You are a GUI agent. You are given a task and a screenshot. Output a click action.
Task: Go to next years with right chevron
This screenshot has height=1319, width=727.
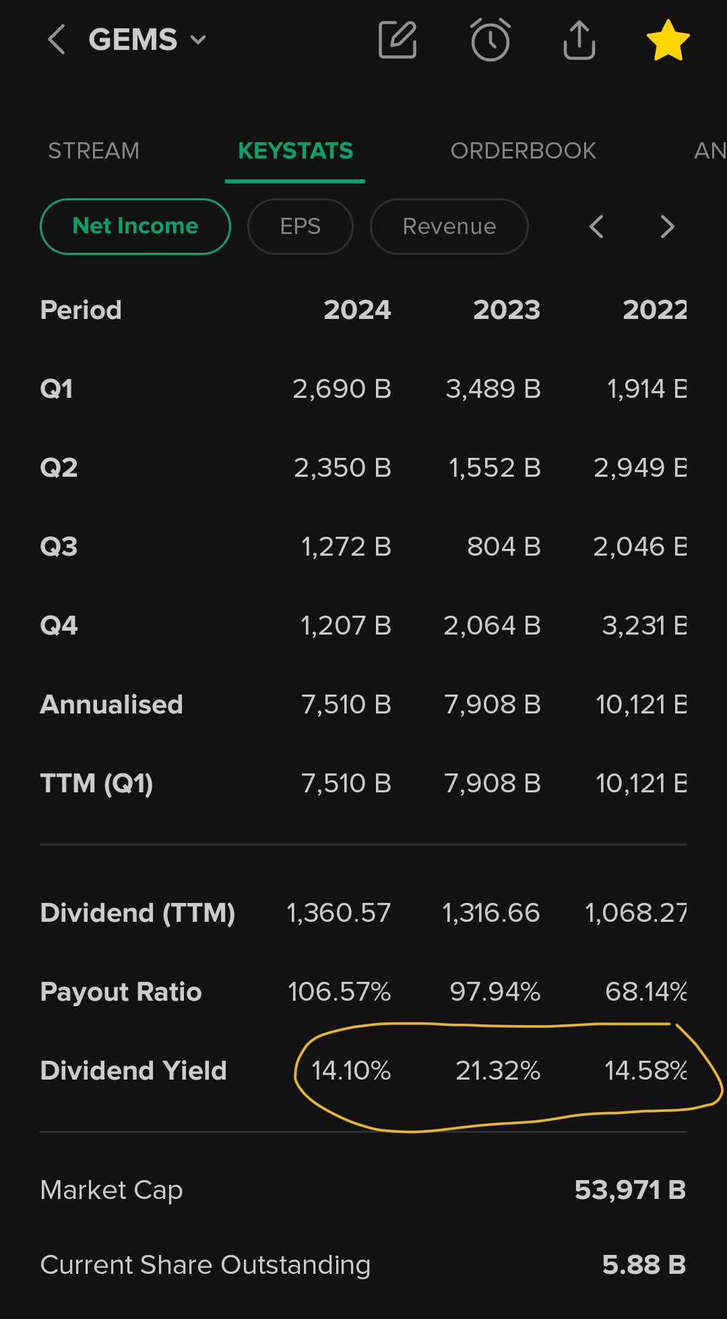click(x=667, y=227)
